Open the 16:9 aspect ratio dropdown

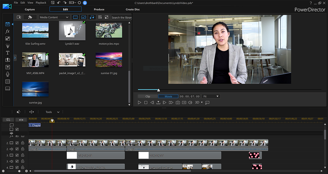coord(72,3)
